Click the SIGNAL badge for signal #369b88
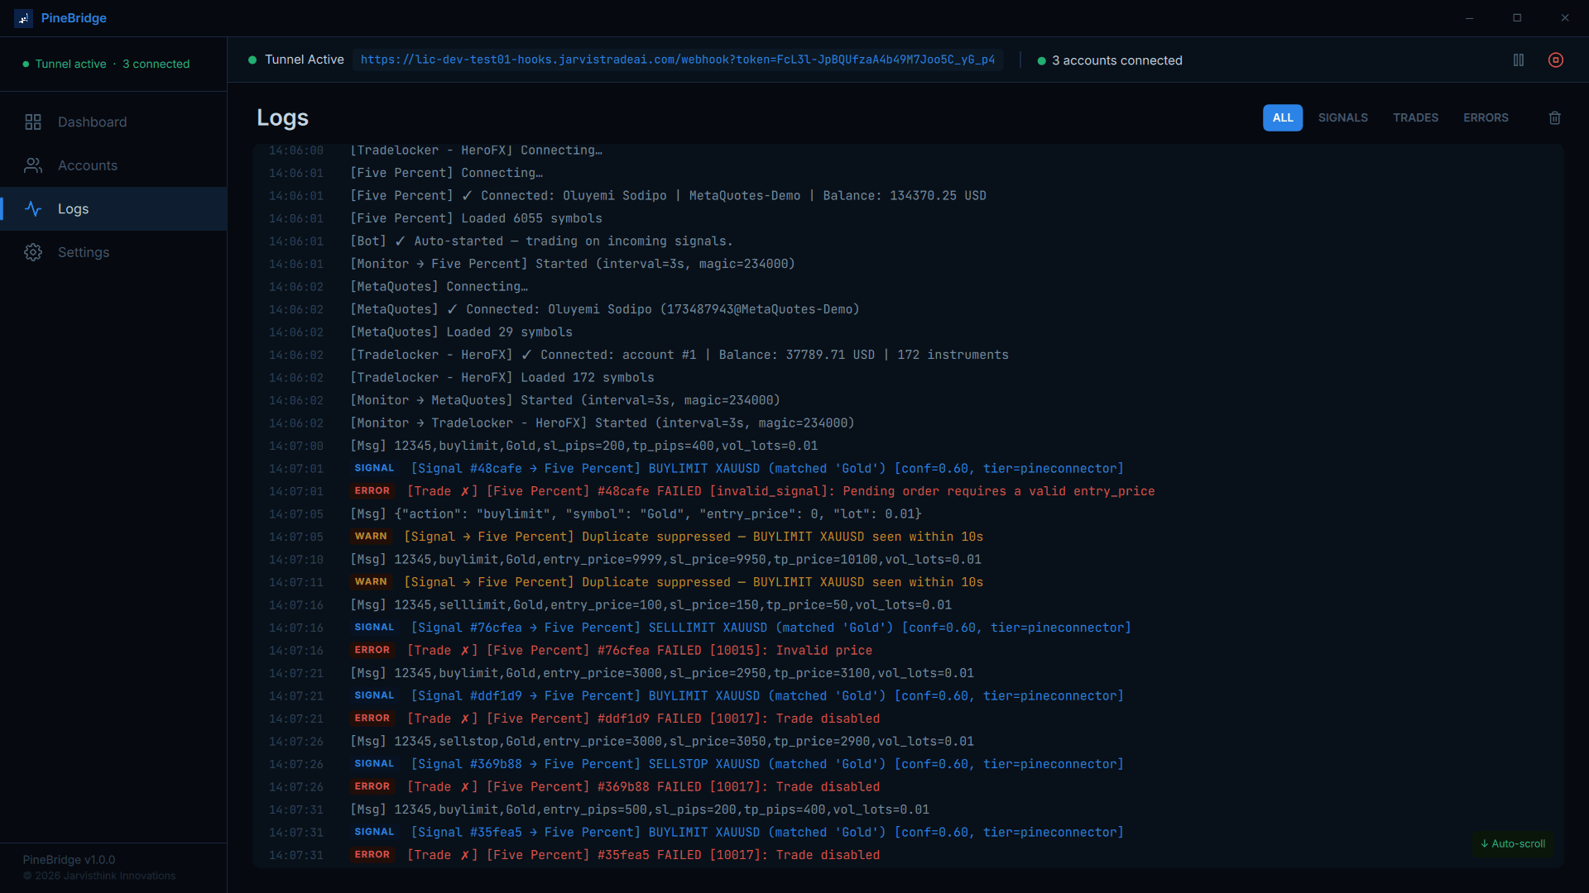 point(374,764)
